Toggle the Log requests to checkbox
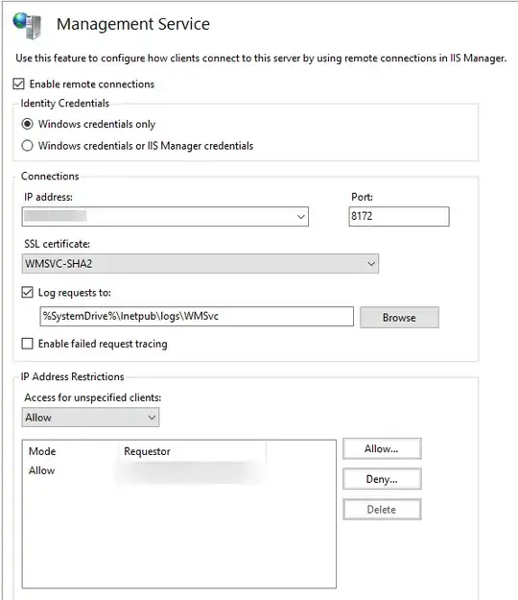The image size is (518, 600). tap(27, 293)
